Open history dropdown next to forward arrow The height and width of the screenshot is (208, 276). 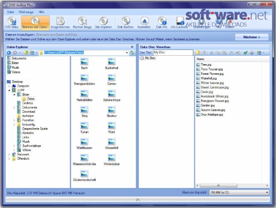[20, 53]
